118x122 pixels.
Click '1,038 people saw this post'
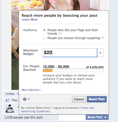(23, 117)
